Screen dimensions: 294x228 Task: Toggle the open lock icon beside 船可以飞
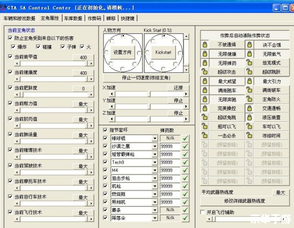click(x=204, y=126)
